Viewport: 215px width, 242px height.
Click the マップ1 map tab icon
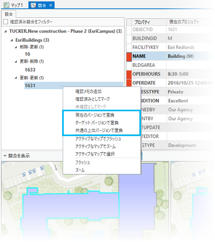click(6, 5)
